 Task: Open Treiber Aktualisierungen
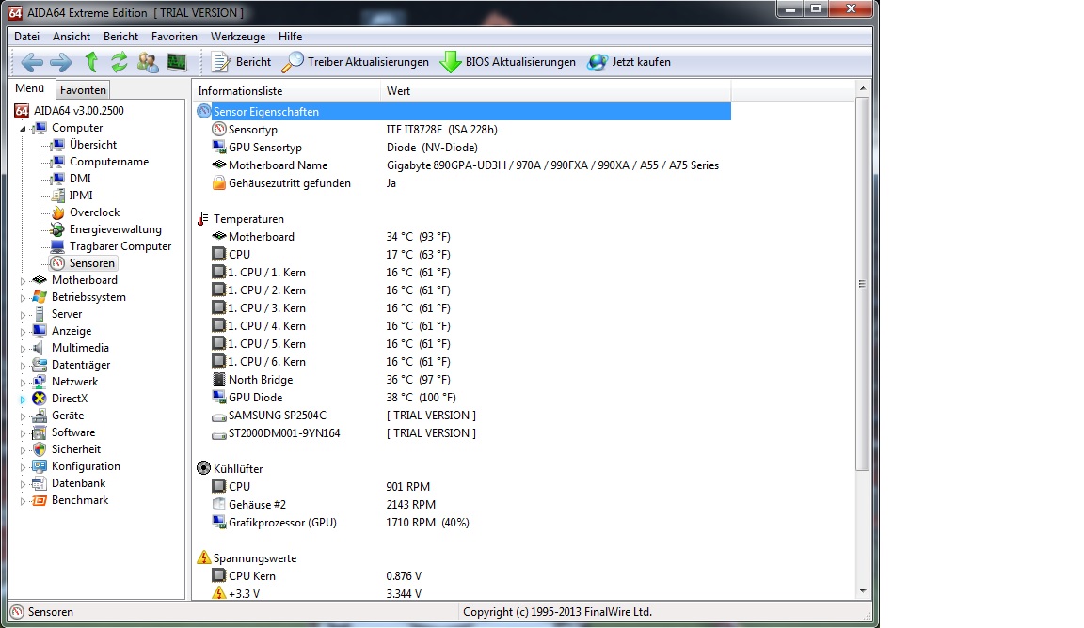[x=356, y=62]
